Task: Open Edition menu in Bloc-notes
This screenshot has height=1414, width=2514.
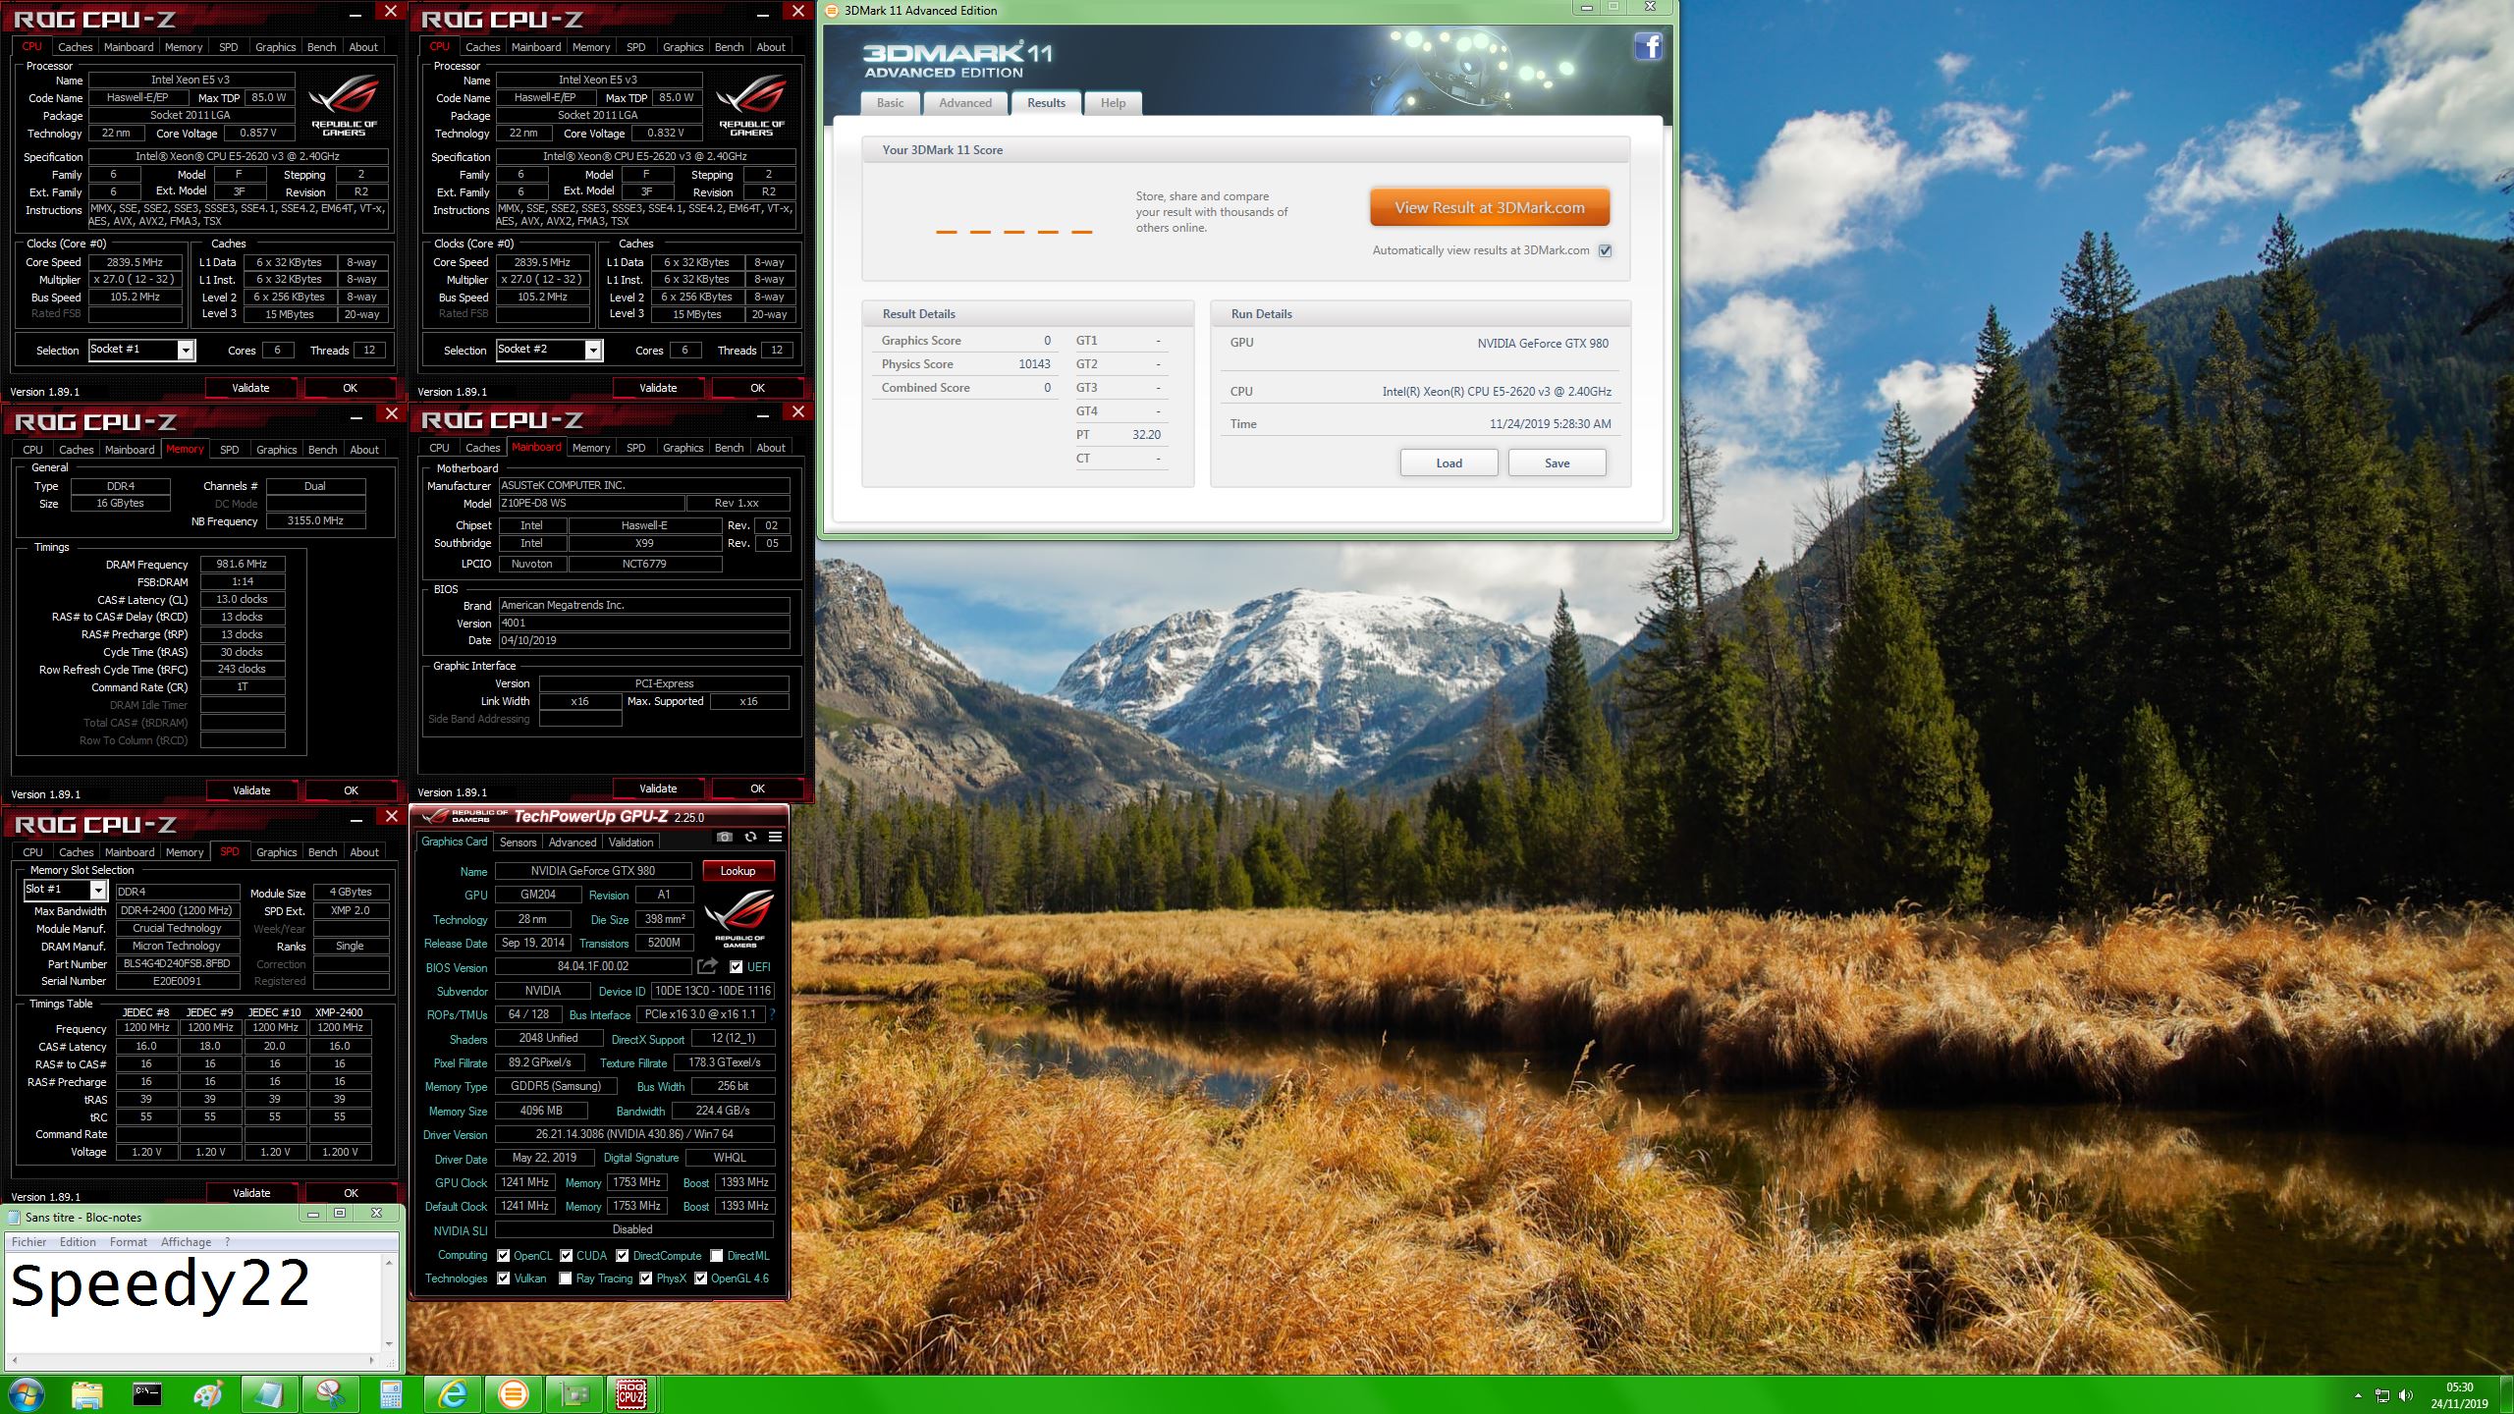Action: (78, 1242)
